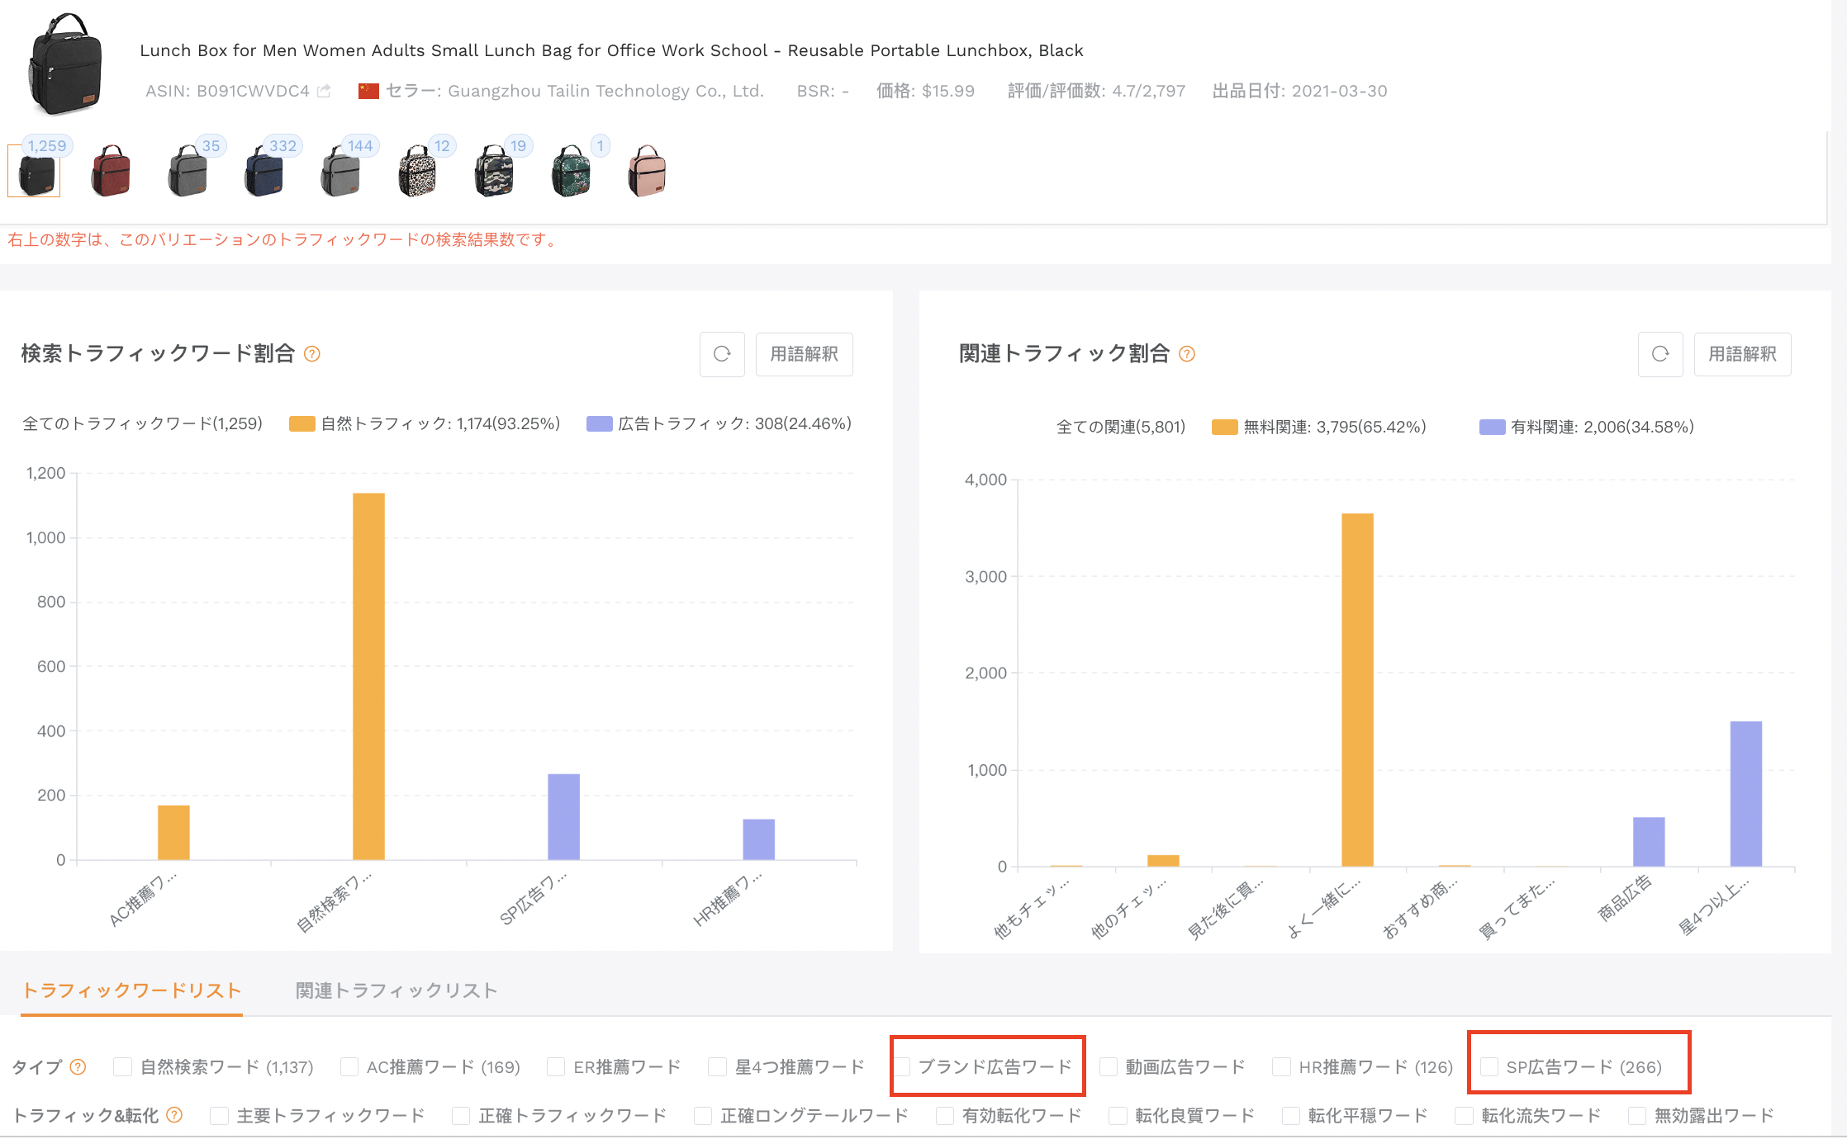
Task: Switch to トラフィックワードリスト tab
Action: pyautogui.click(x=131, y=990)
